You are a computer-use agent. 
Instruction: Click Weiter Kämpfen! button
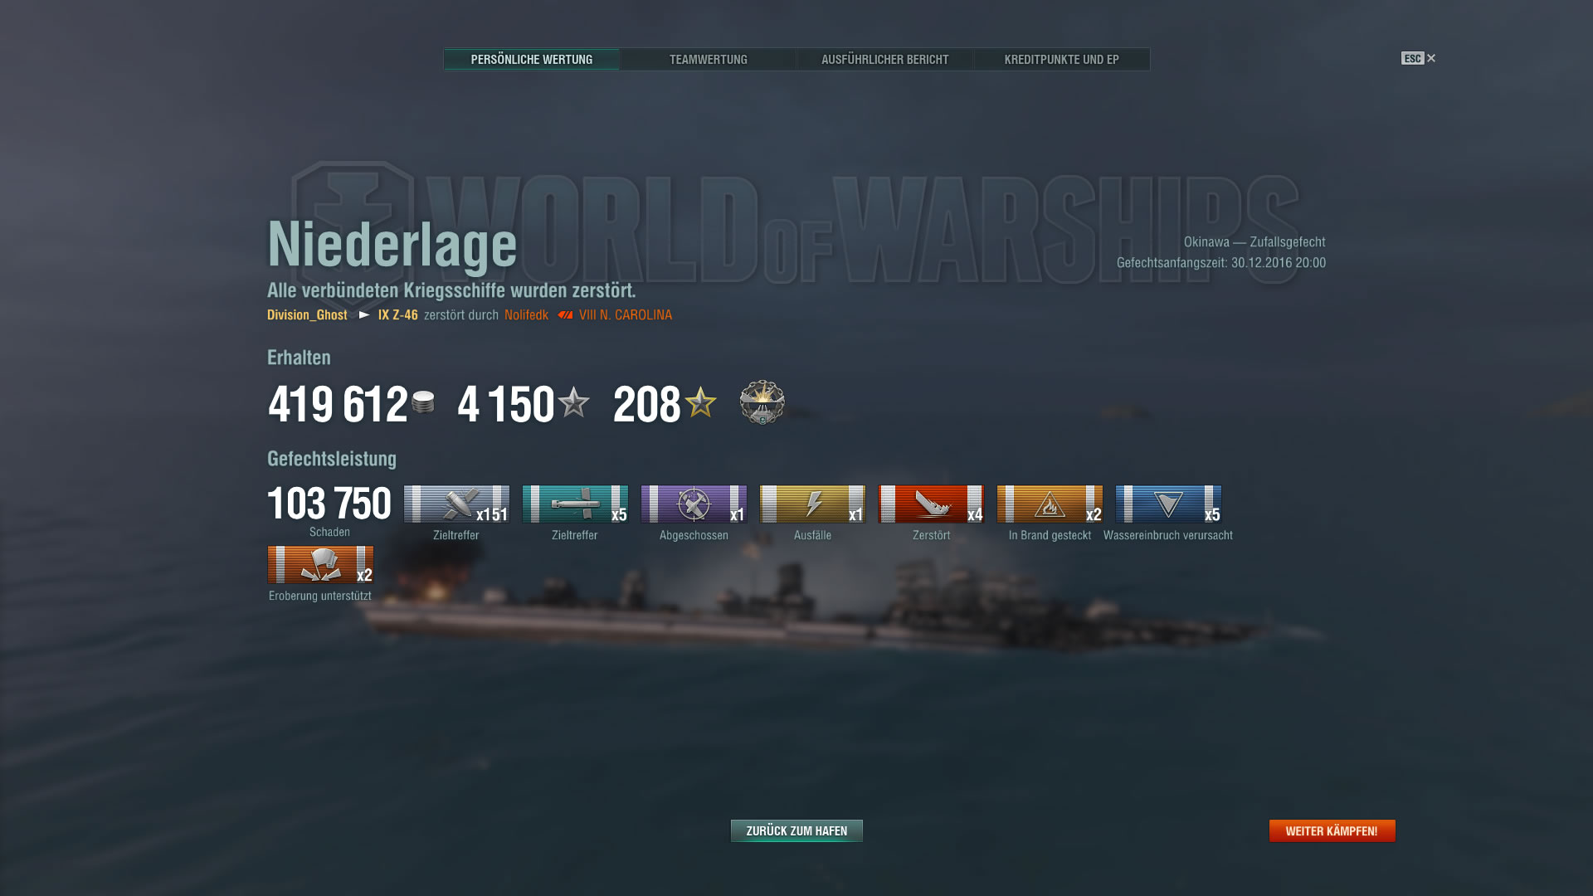point(1332,830)
